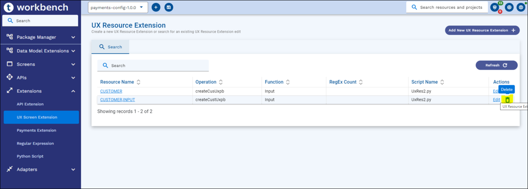Click the save disk icon in top bar
Screen dimensions: 528x189
click(x=169, y=7)
